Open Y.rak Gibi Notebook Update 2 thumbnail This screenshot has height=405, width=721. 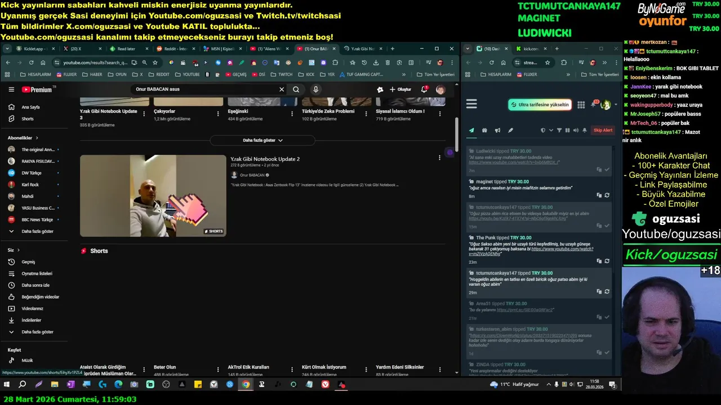[153, 196]
